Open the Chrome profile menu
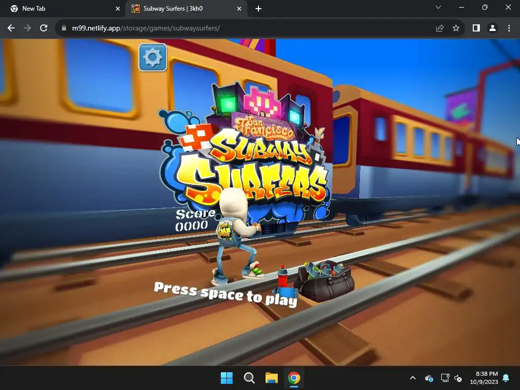 pos(493,28)
